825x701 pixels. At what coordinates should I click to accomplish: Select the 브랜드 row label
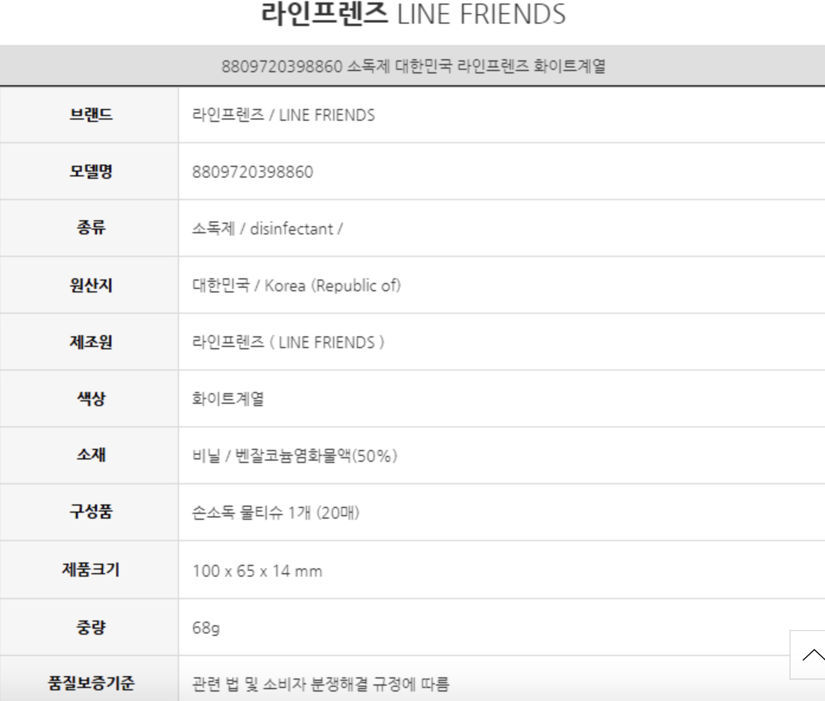[x=91, y=114]
